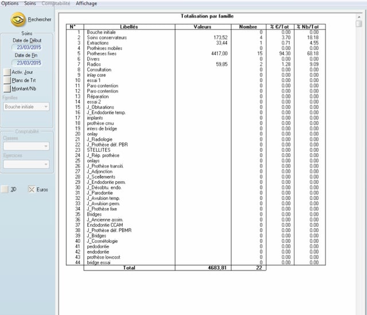Viewport: 367px width, 315px height.
Task: Expand the Classes dropdown
Action: [x=45, y=146]
